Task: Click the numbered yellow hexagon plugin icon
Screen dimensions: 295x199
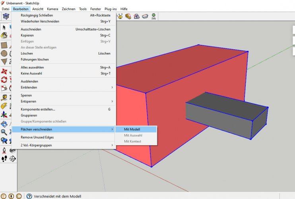Action: point(120,16)
